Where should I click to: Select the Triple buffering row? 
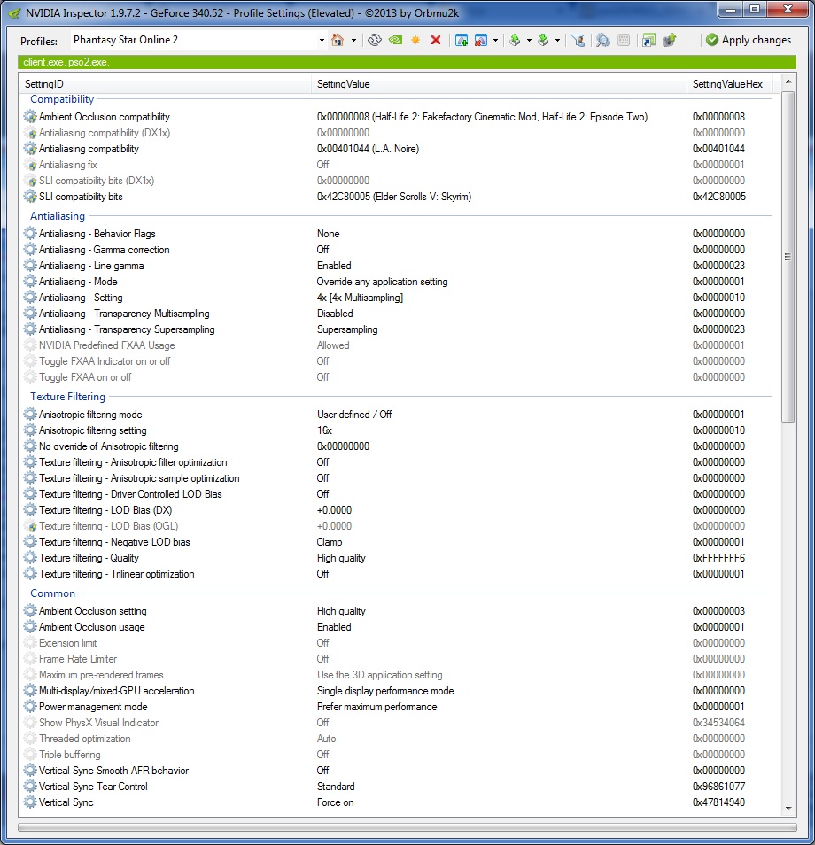click(x=398, y=755)
